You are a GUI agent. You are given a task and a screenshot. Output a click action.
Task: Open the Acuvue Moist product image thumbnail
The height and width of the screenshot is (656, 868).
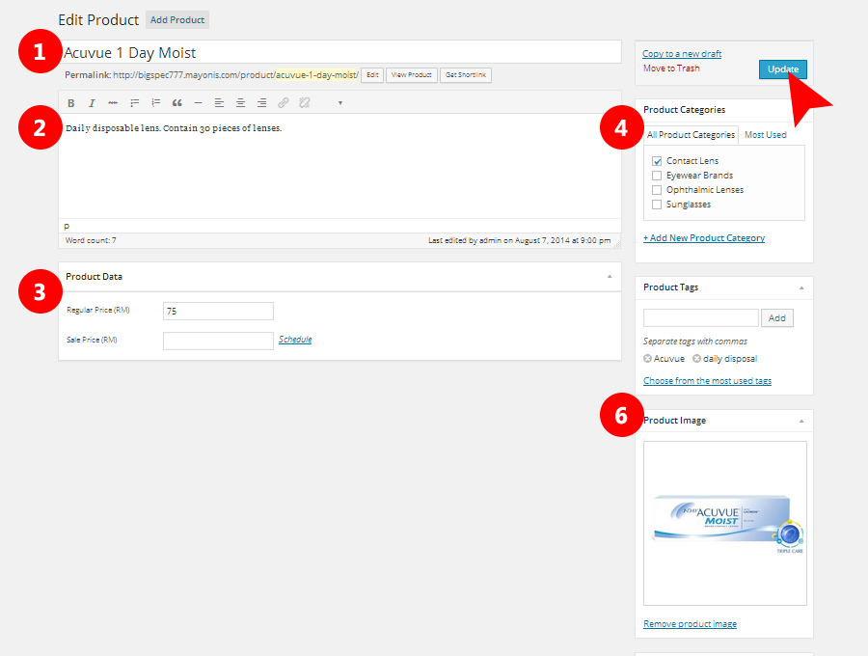pyautogui.click(x=725, y=523)
